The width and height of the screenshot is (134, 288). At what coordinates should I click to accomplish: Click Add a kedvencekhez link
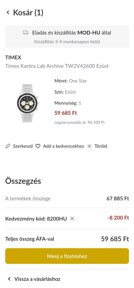click(64, 146)
